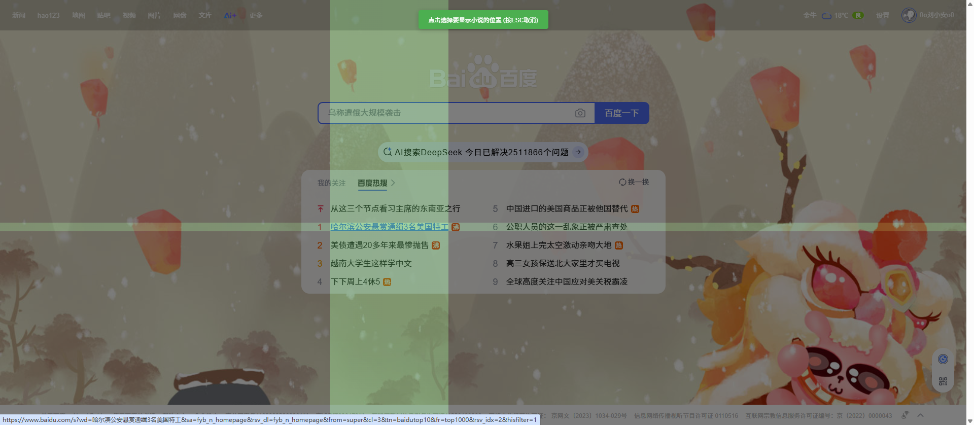This screenshot has height=425, width=974.
Task: Open the 设置 settings menu
Action: (883, 15)
